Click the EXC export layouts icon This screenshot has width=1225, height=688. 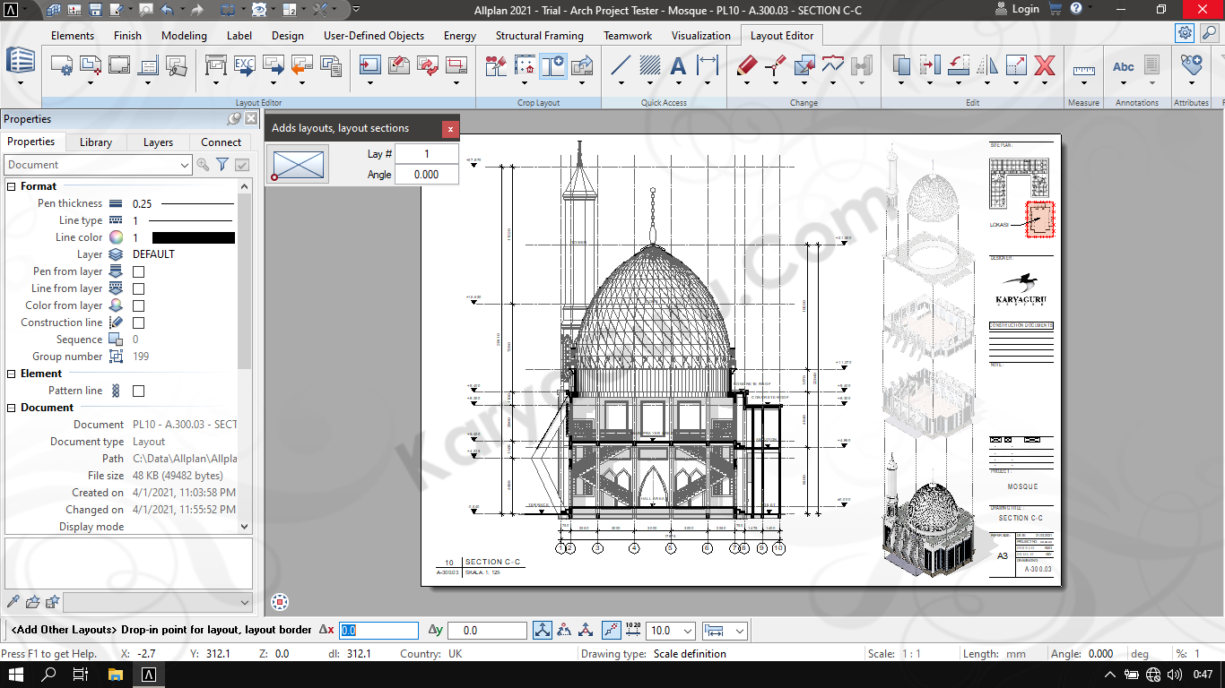245,65
